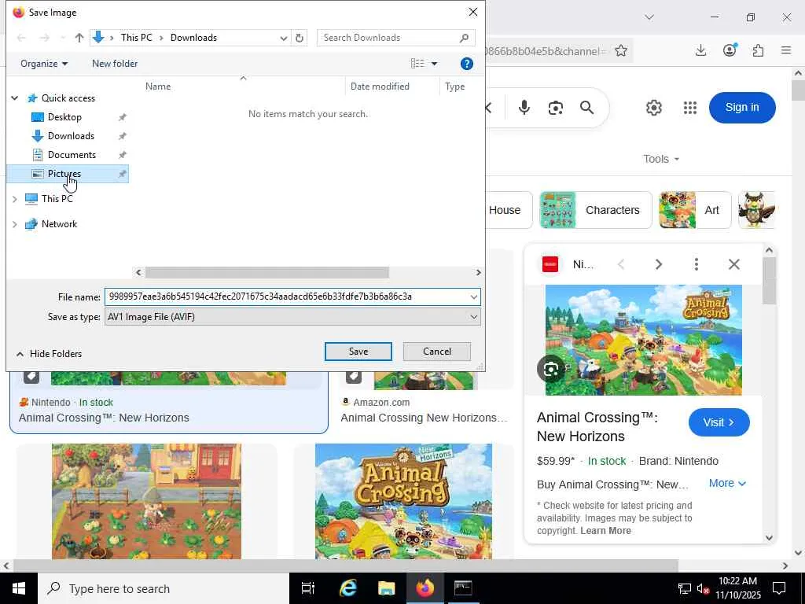Select the Characters filter chip
Image resolution: width=805 pixels, height=604 pixels.
pos(596,210)
